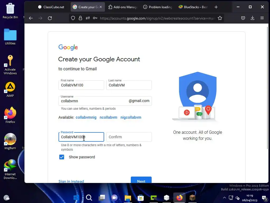The image size is (270, 203).
Task: Close the Create your Google Account tab
Action: coord(101,7)
